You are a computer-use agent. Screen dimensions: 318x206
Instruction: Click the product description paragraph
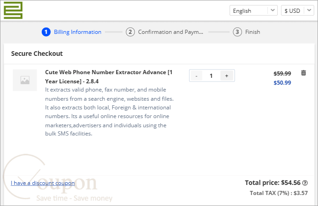pyautogui.click(x=110, y=112)
